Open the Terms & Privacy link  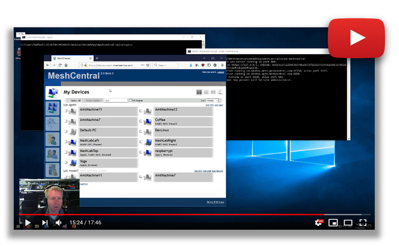(215, 202)
